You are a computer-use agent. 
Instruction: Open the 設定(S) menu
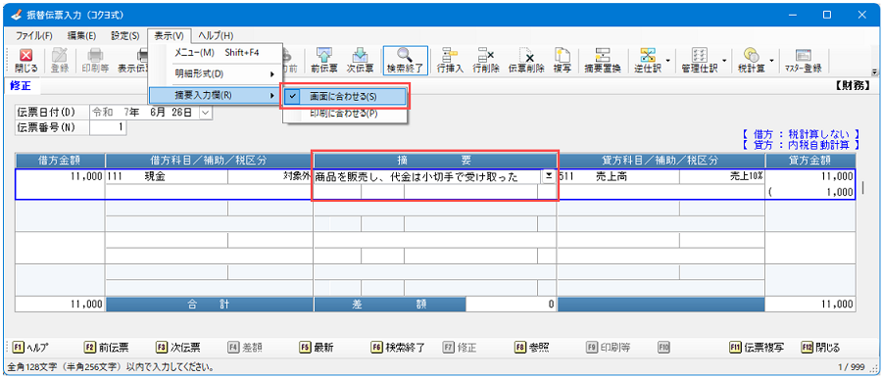coord(124,35)
